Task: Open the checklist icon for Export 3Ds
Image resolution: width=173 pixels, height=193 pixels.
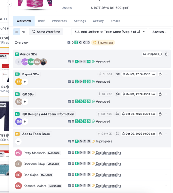Action: pyautogui.click(x=118, y=74)
